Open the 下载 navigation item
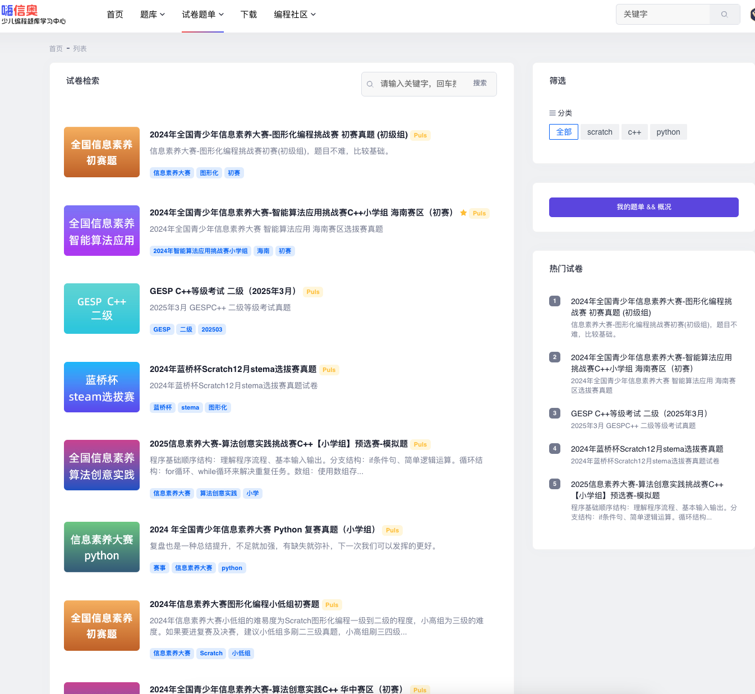Image resolution: width=755 pixels, height=694 pixels. (248, 15)
